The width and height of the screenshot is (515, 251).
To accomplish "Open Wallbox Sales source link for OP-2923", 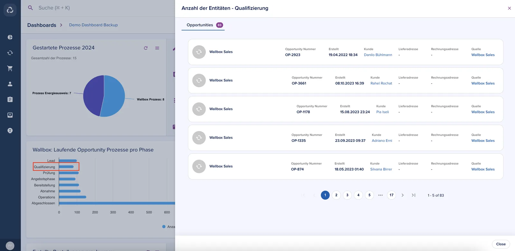I will pyautogui.click(x=483, y=55).
